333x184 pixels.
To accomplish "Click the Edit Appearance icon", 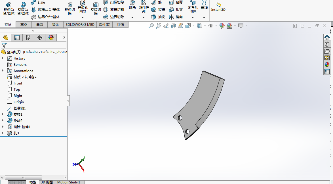I will click(x=222, y=26).
